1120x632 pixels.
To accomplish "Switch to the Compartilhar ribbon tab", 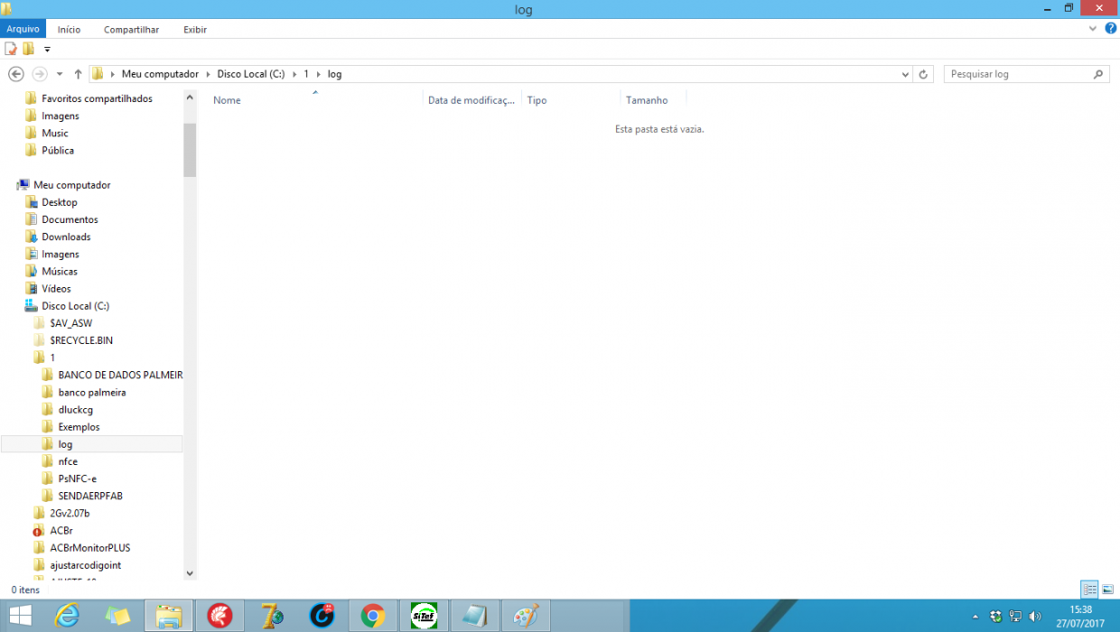I will tap(131, 29).
